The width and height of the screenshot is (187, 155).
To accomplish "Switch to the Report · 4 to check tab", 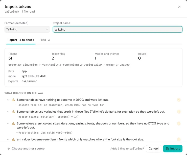I will tap(21, 40).
